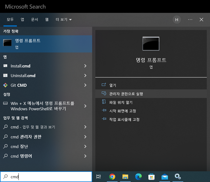Image resolution: width=210 pixels, height=182 pixels.
Task: Click the settings icon beside Win + X 메뉴
Action: 5,103
